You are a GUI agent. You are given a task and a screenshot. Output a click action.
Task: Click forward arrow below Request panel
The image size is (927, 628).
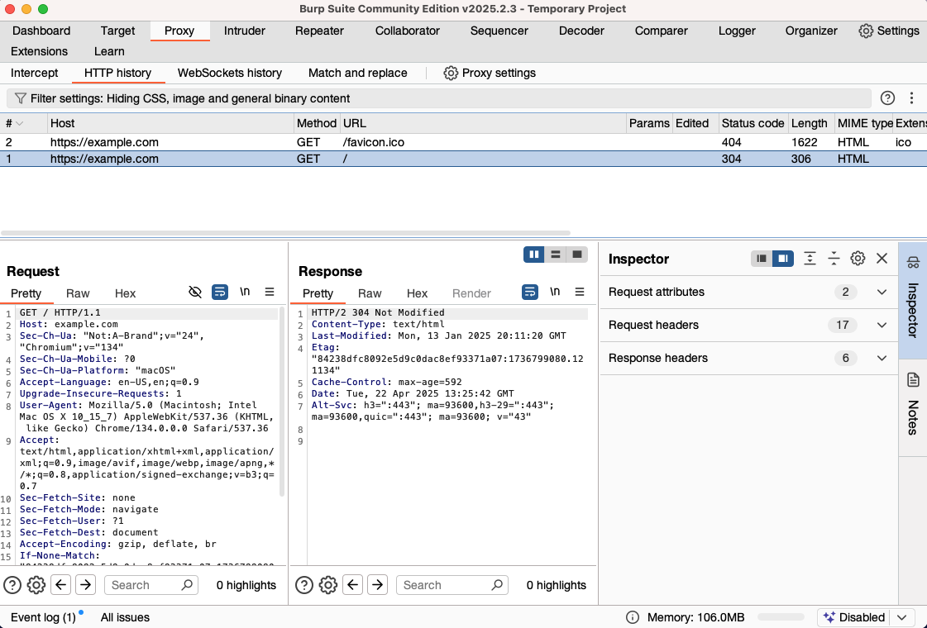click(x=85, y=585)
